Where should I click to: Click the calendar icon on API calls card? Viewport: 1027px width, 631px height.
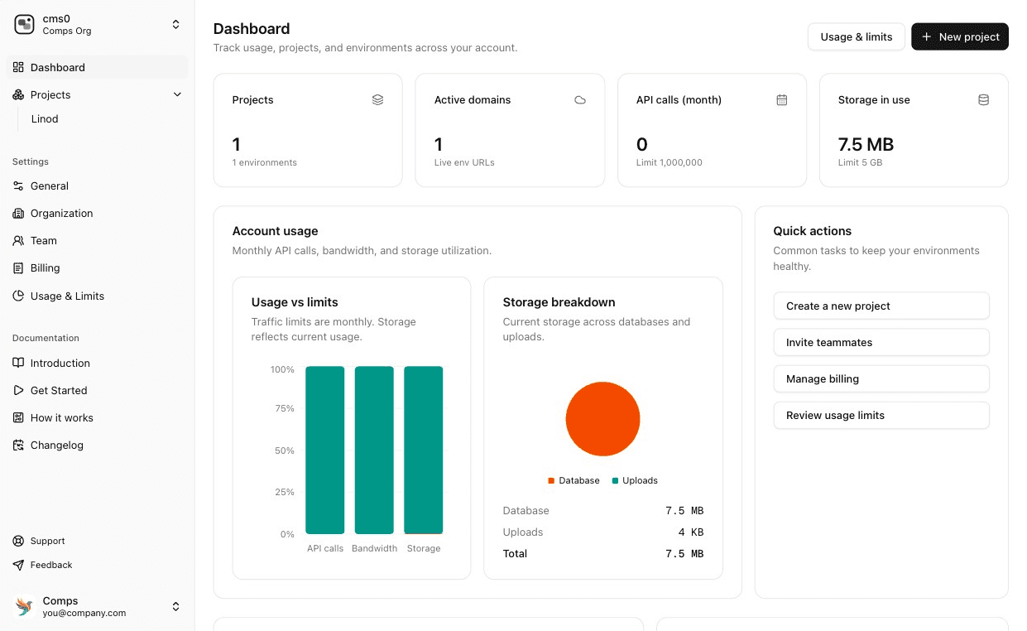coord(781,99)
